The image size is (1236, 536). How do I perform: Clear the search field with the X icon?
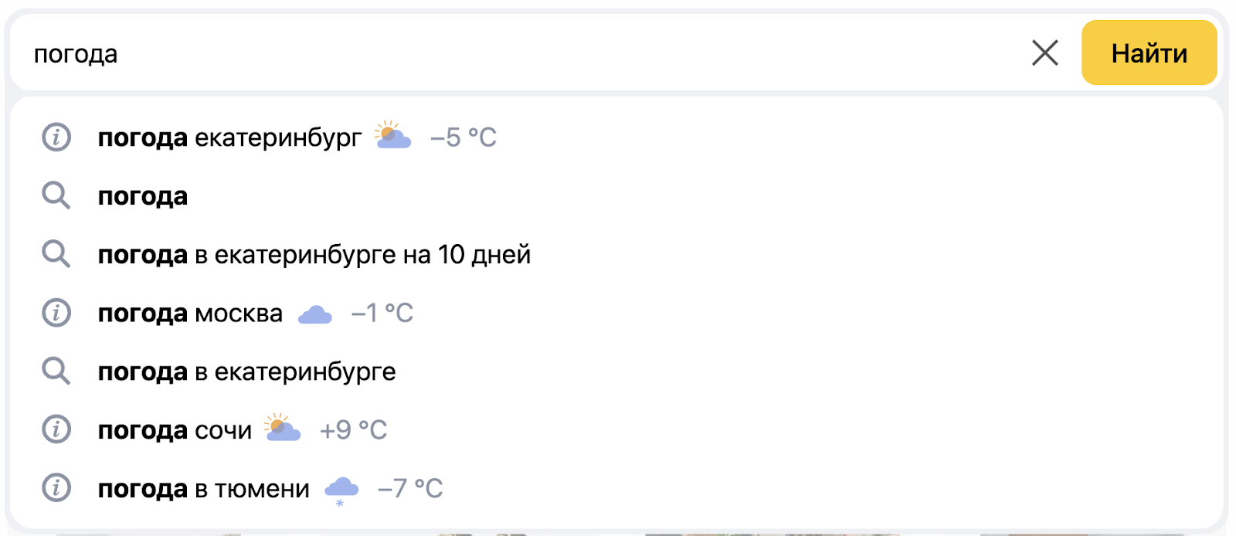click(x=1044, y=53)
